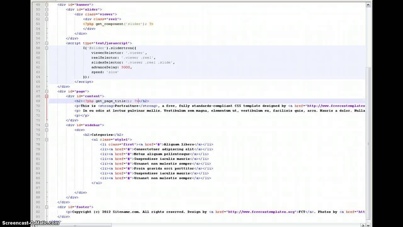Collapse the script tag fold on line 57
This screenshot has width=403, height=227.
tap(47, 43)
